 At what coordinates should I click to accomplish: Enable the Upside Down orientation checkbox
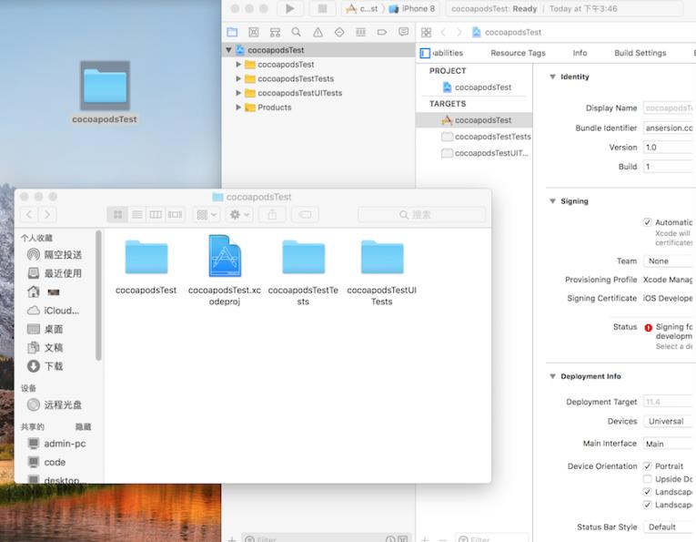[648, 479]
